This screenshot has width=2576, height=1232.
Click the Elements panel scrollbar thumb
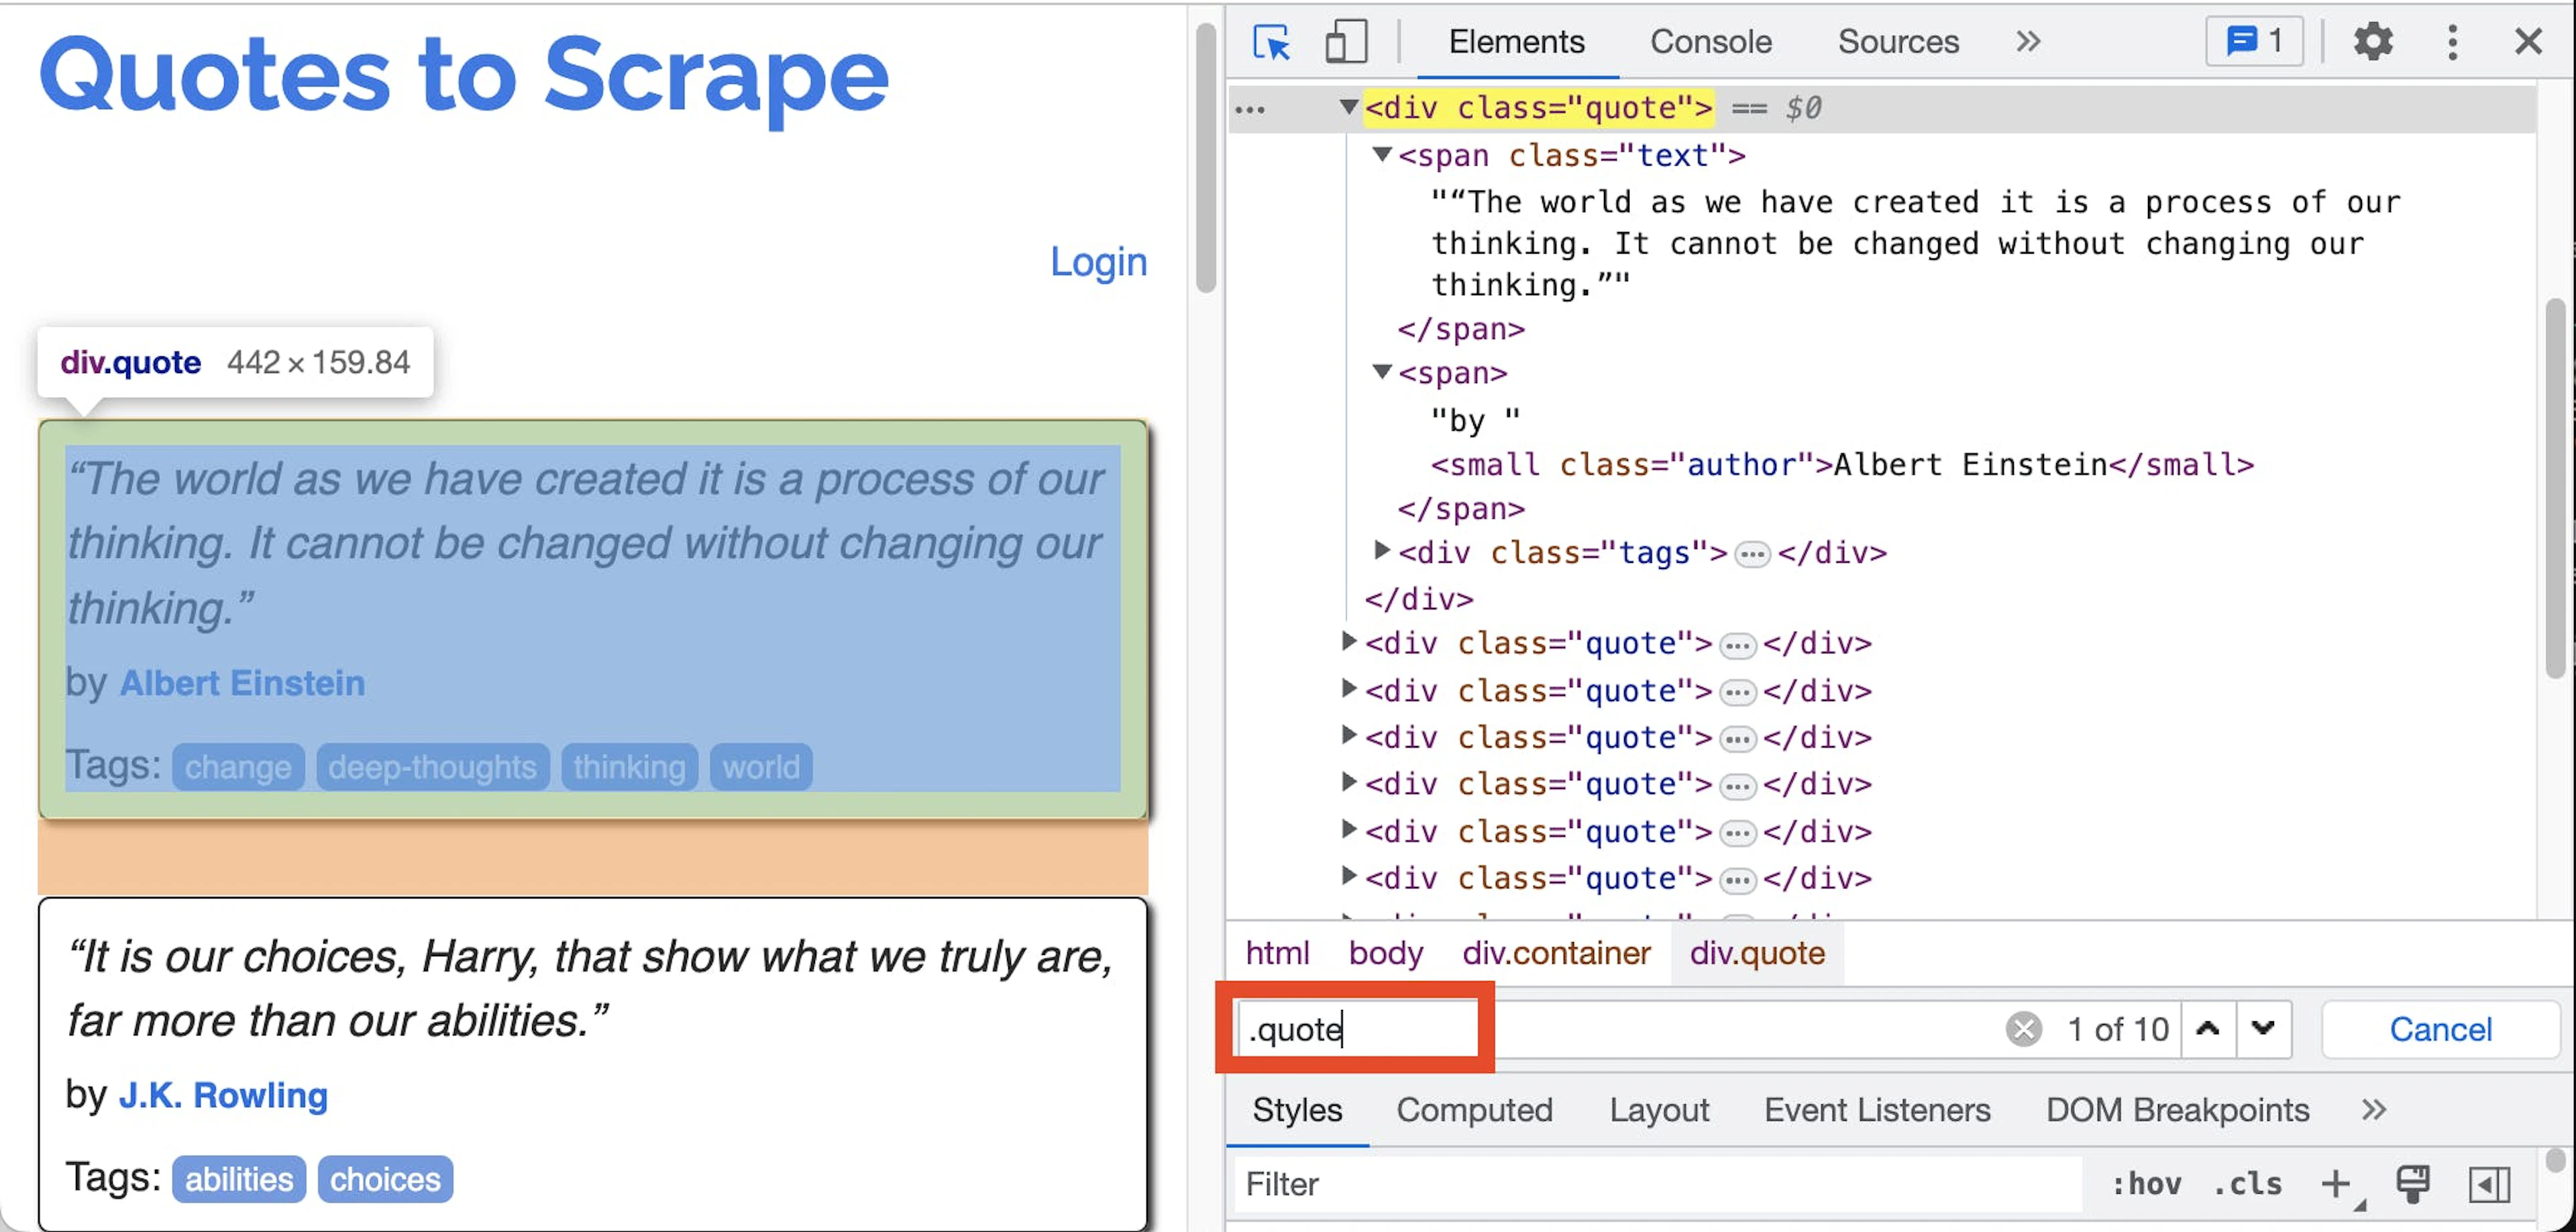[x=2556, y=488]
